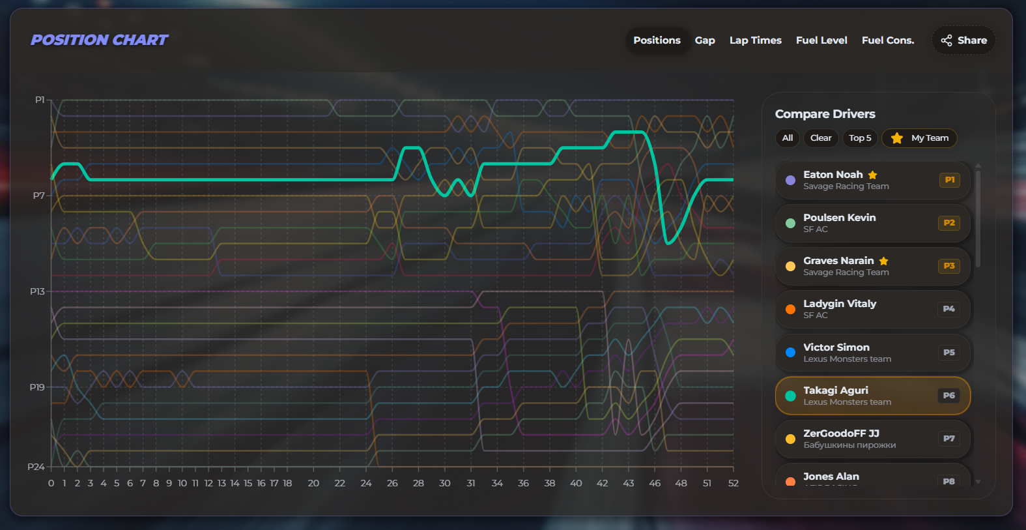Screen dimensions: 1026x530
Task: Toggle Graves Narain in driver comparison
Action: 873,266
